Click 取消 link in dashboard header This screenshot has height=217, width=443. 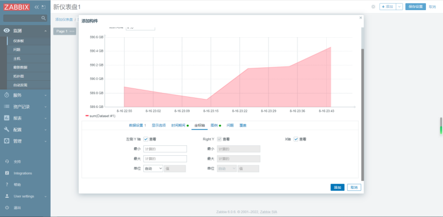pos(432,7)
